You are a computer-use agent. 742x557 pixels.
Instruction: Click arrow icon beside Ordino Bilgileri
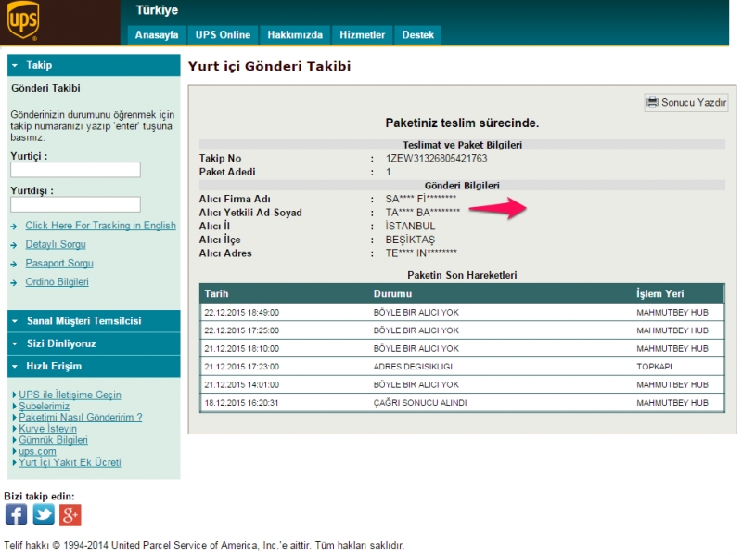[x=14, y=283]
